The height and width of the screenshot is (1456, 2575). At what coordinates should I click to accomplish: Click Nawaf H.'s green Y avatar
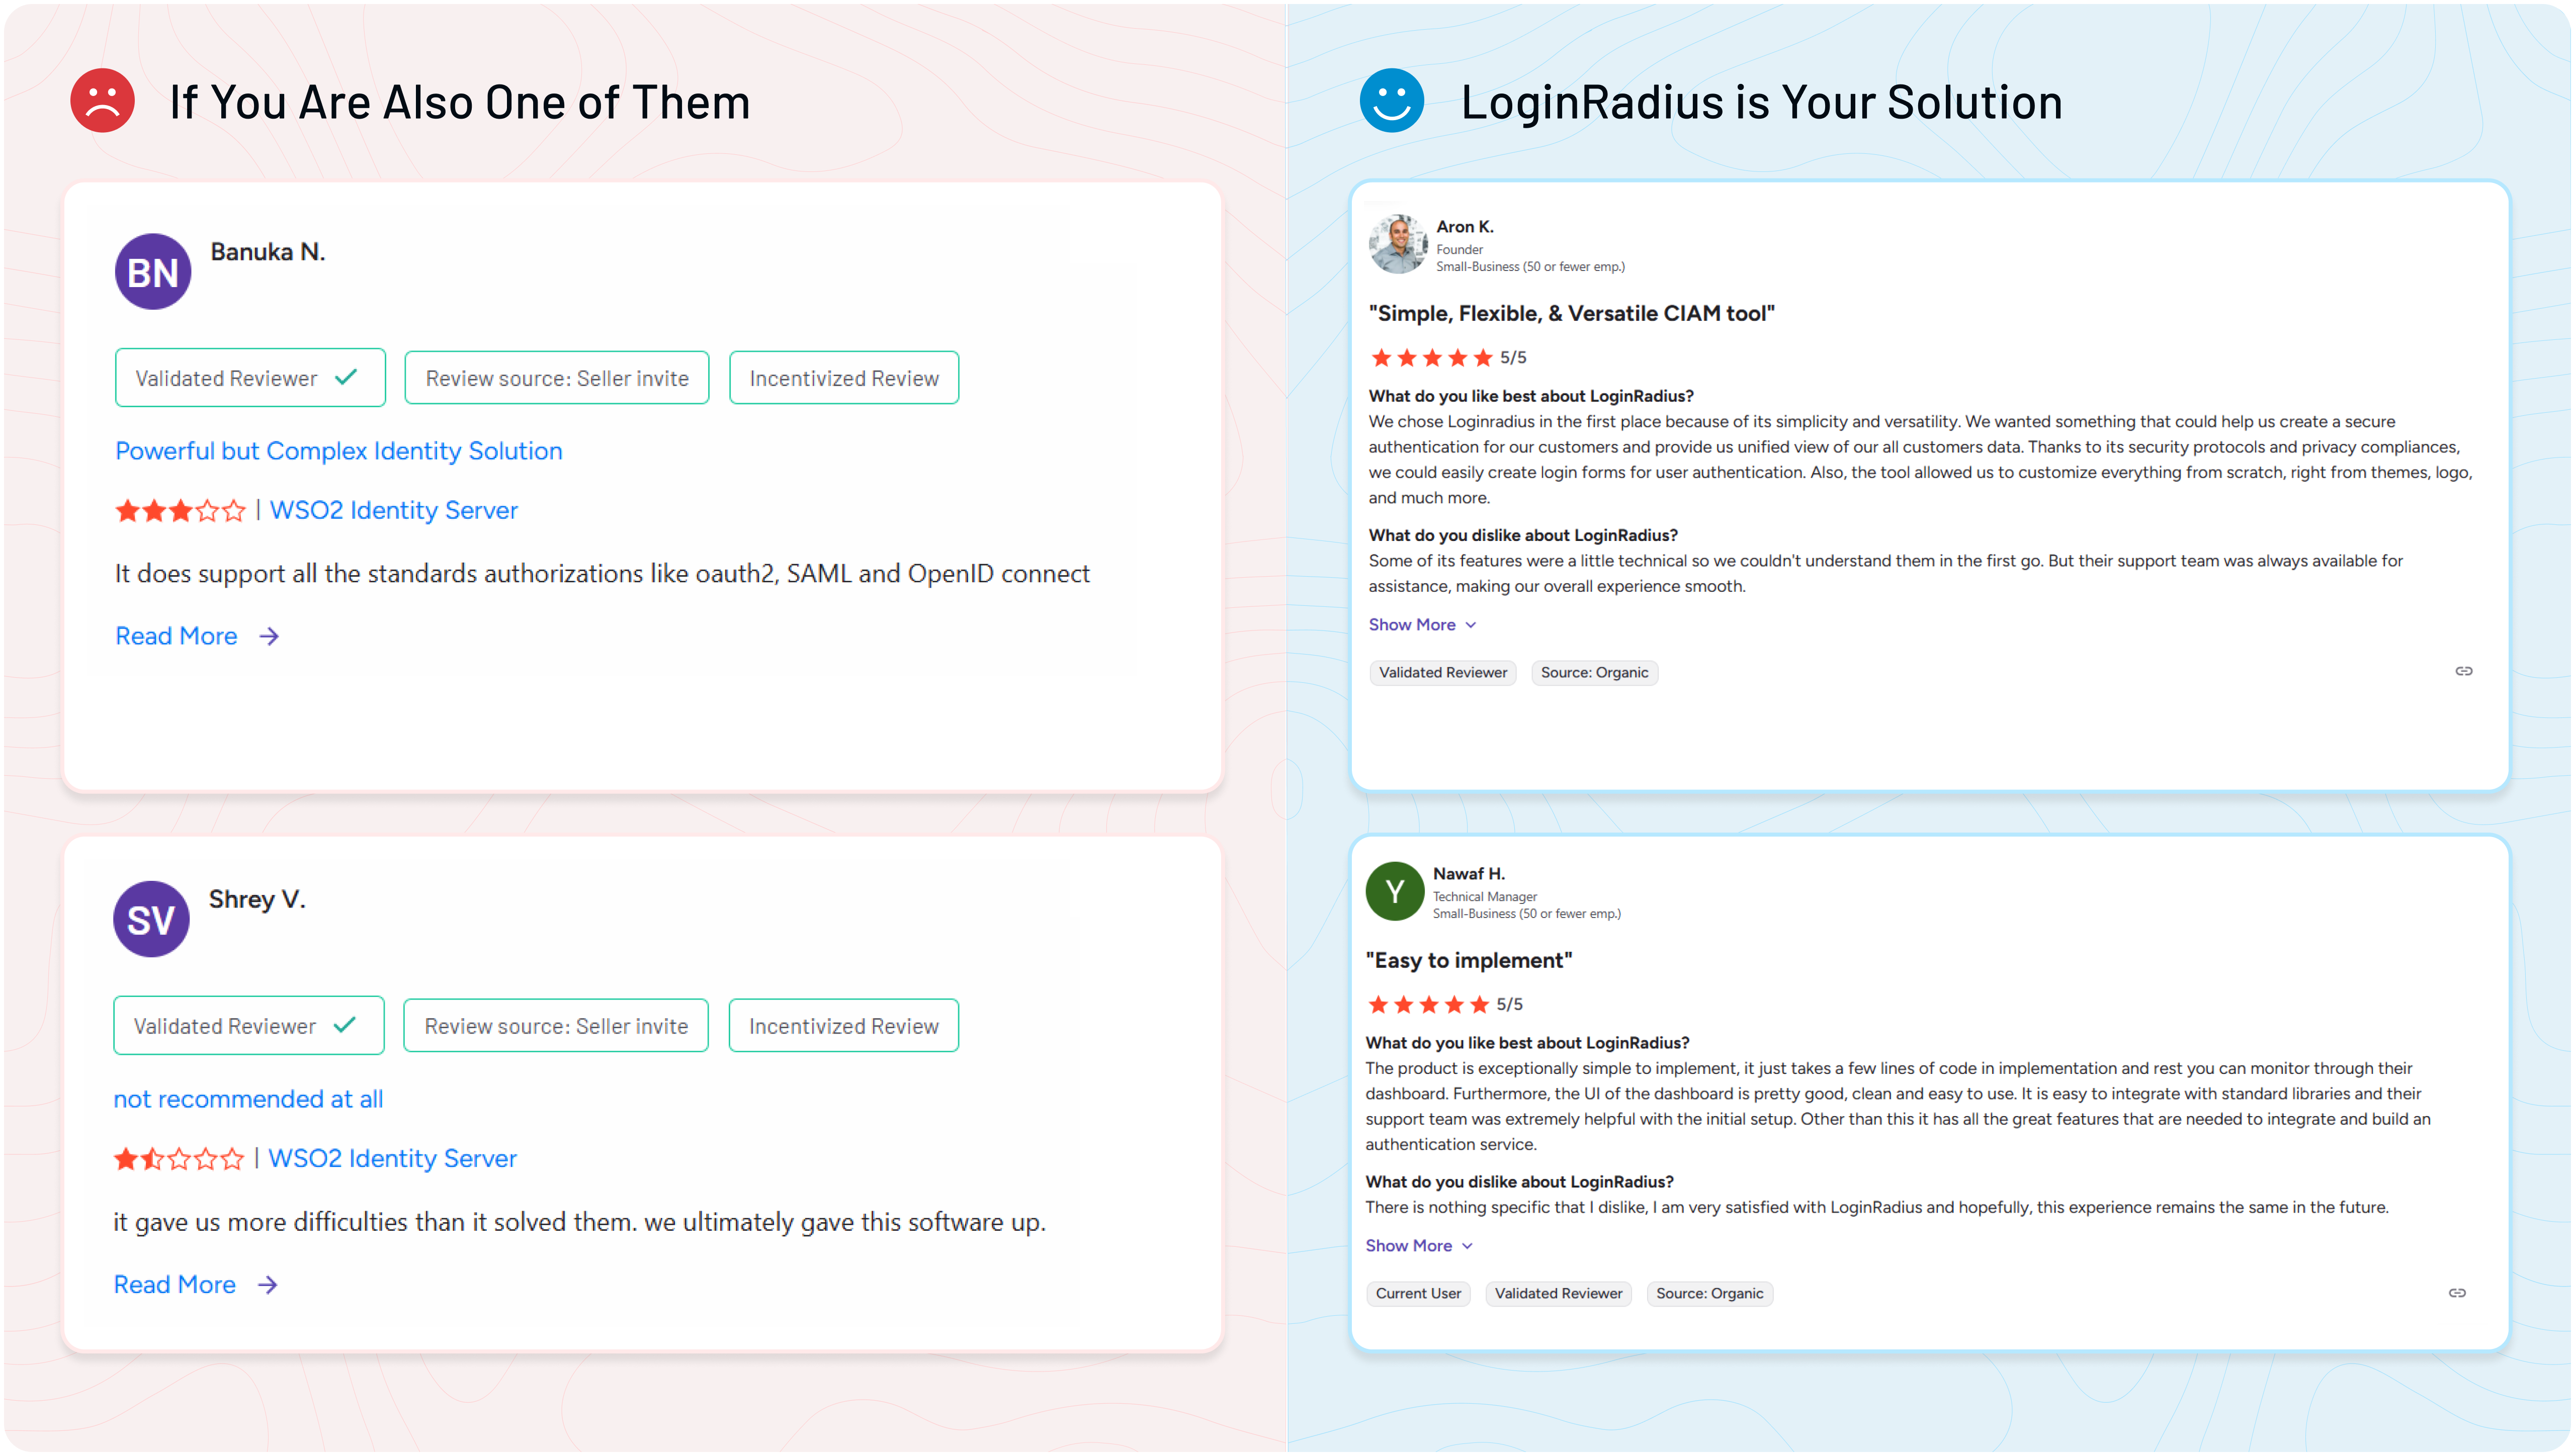click(x=1395, y=891)
